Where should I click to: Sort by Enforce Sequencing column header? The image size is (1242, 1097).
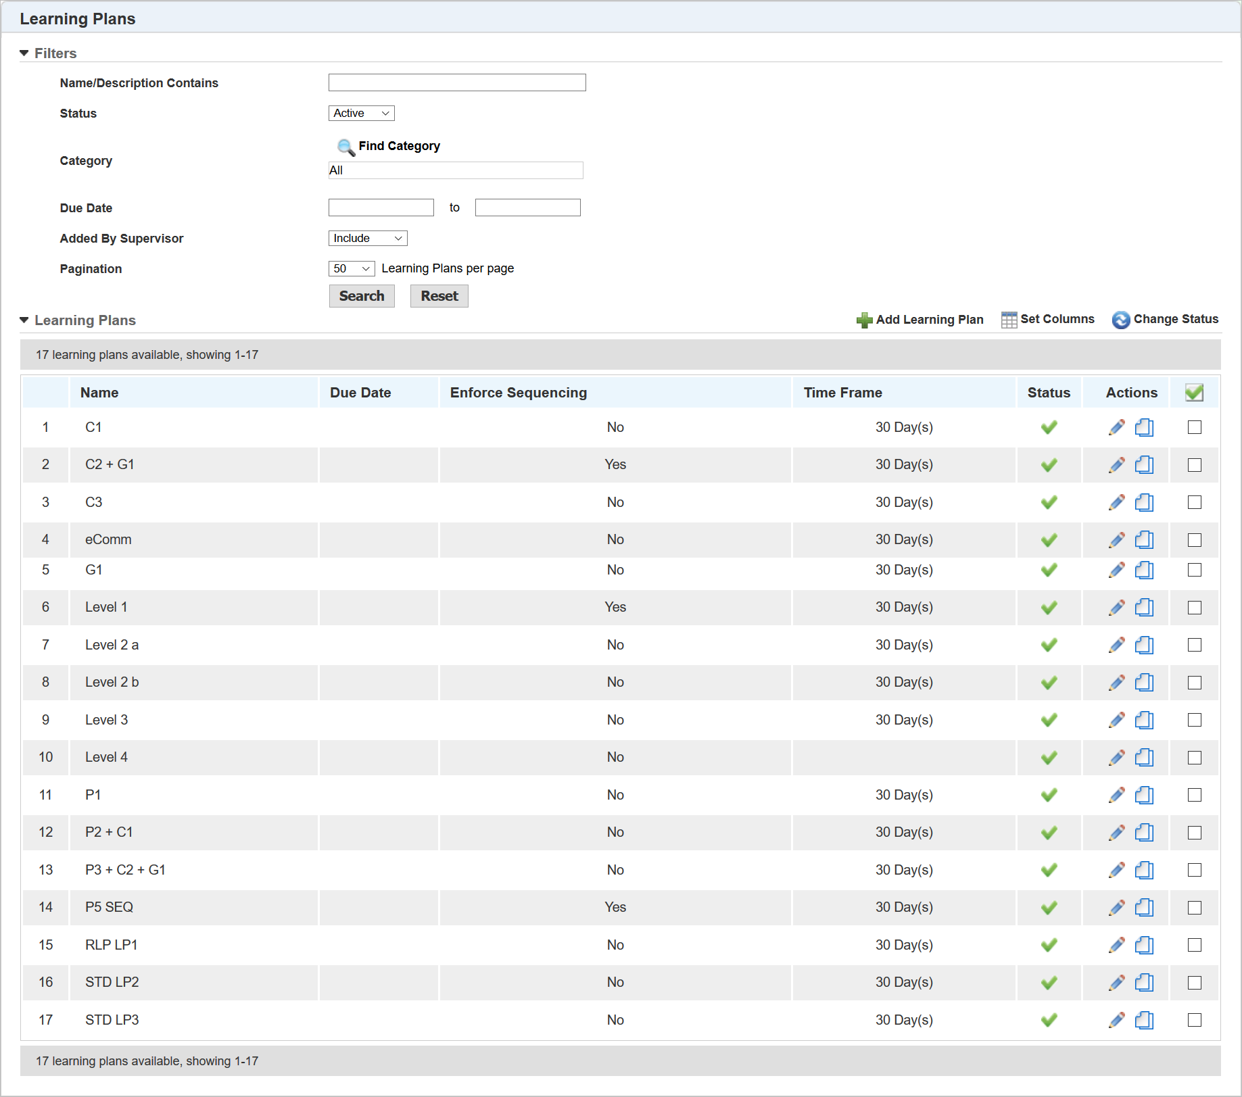point(518,393)
